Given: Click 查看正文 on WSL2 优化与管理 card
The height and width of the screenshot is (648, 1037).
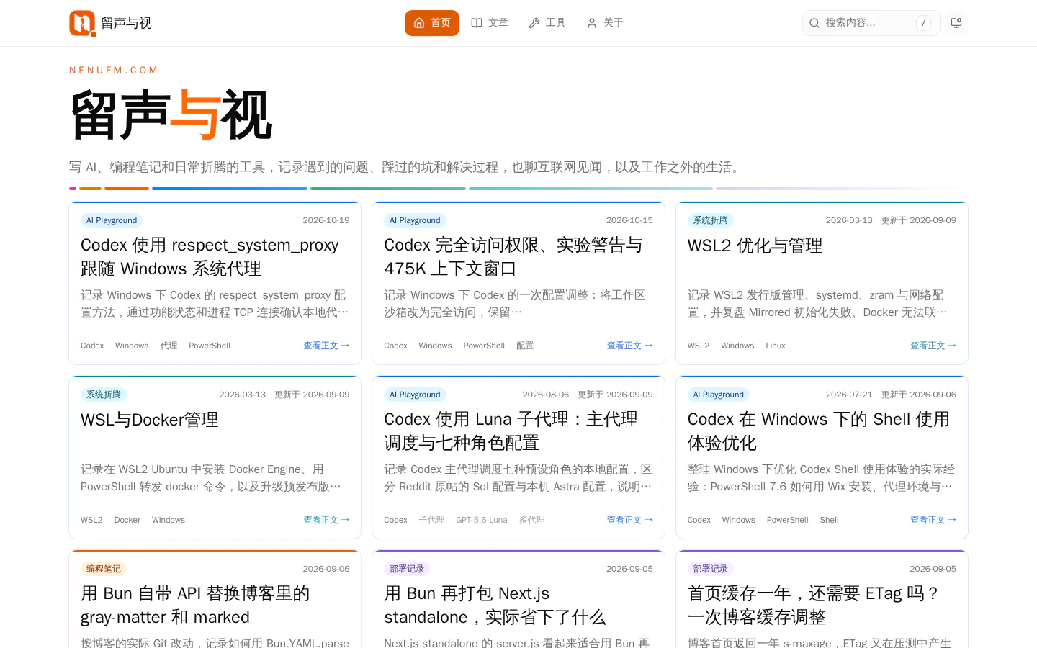Looking at the screenshot, I should click(933, 346).
